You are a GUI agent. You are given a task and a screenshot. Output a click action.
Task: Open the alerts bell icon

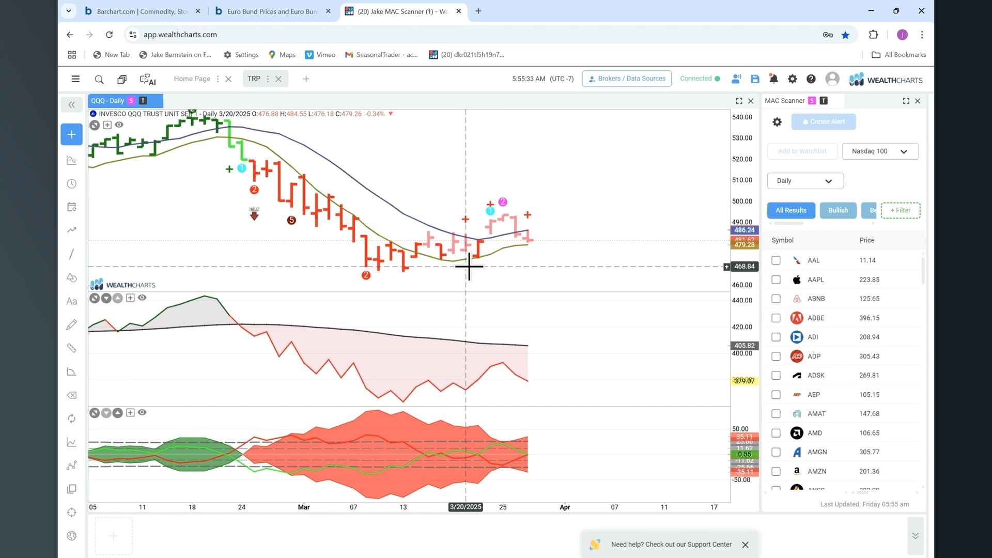(x=773, y=79)
